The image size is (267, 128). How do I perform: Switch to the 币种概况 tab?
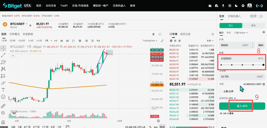15,34
